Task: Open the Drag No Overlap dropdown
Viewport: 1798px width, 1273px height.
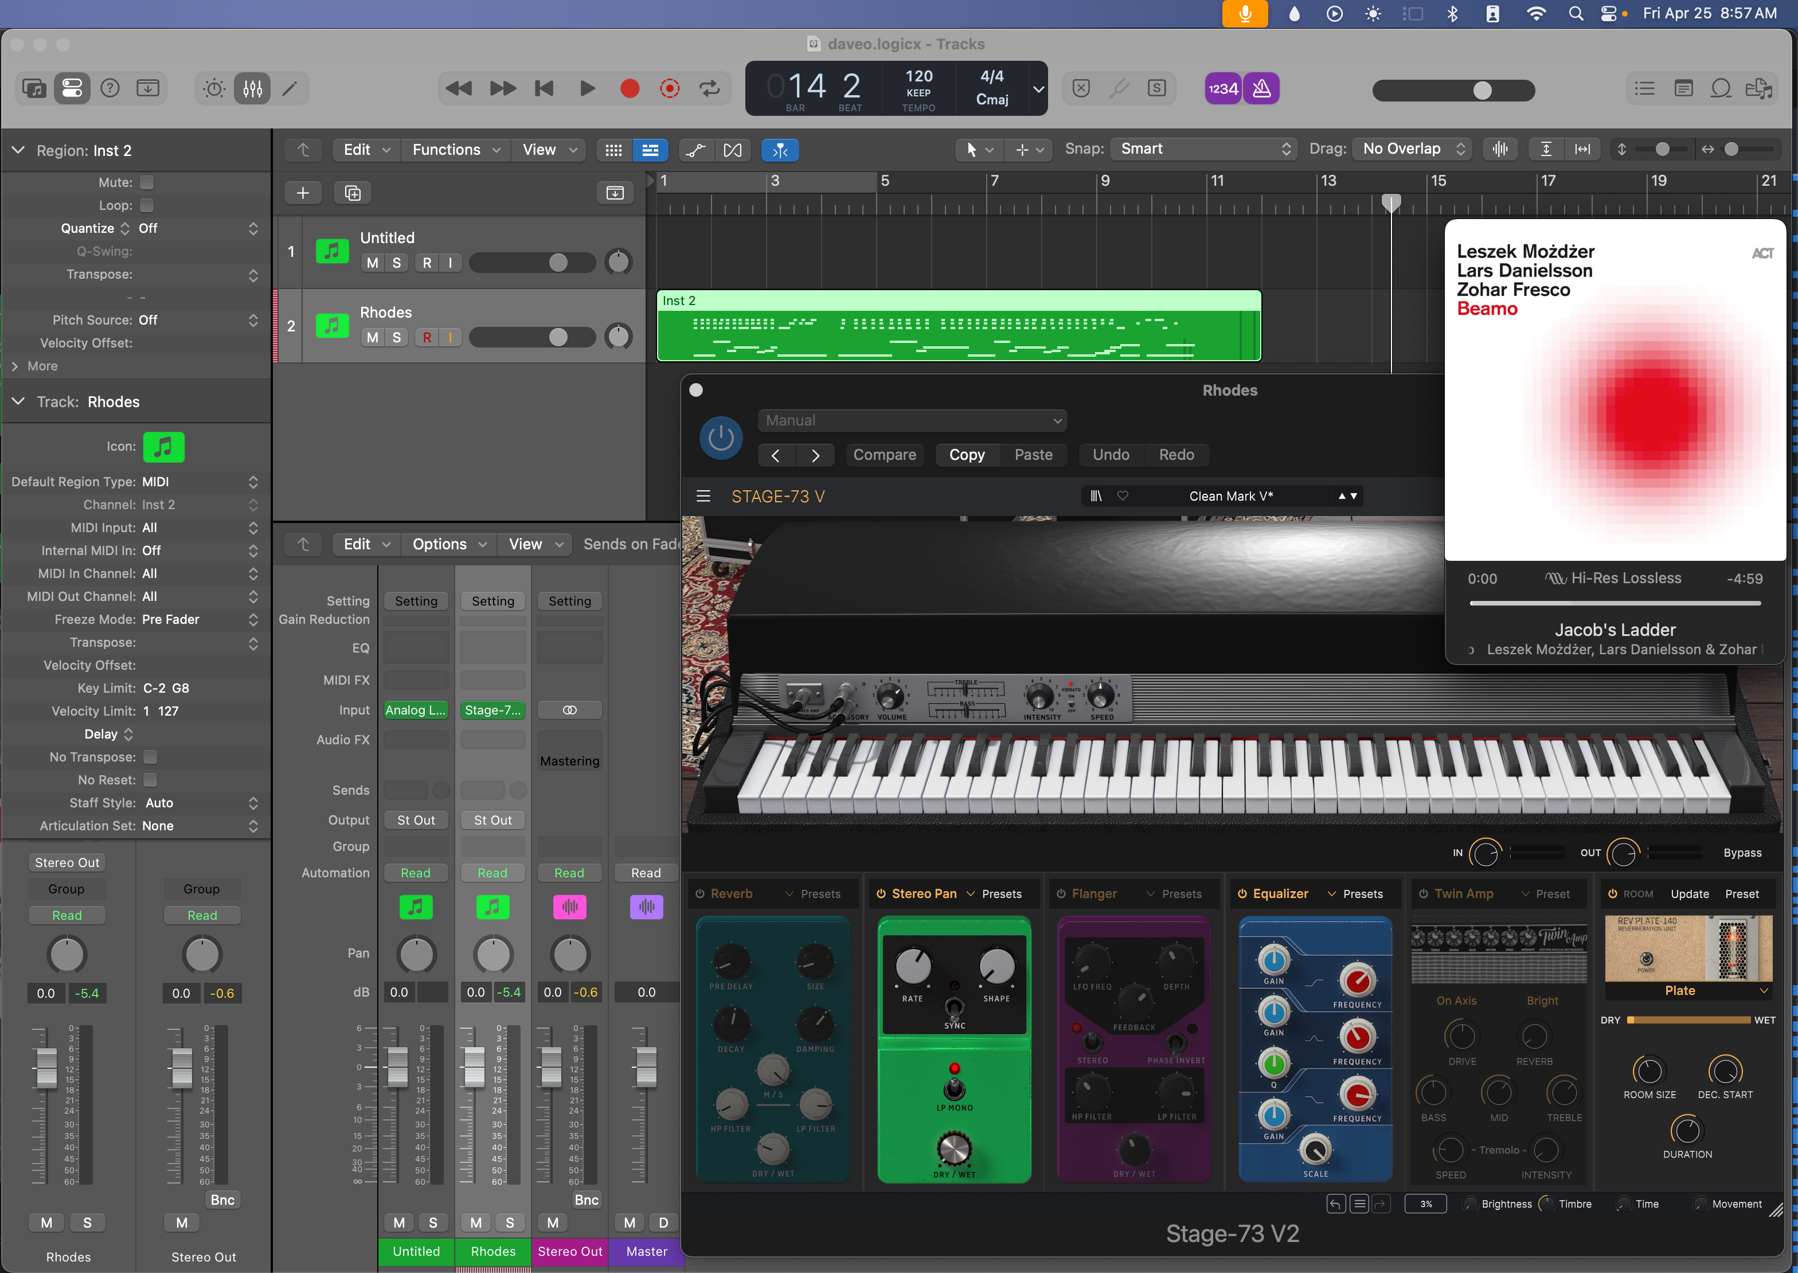Action: point(1412,149)
